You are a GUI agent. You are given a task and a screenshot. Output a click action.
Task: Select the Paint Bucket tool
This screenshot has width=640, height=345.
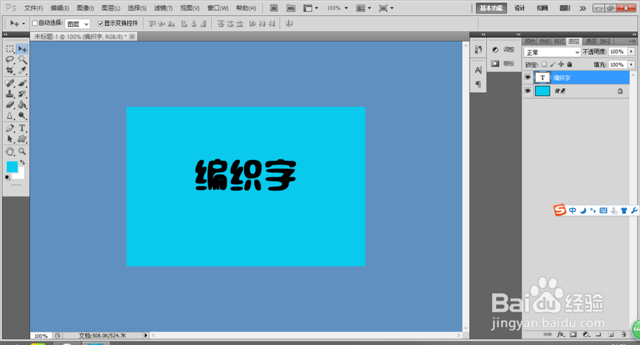click(22, 104)
